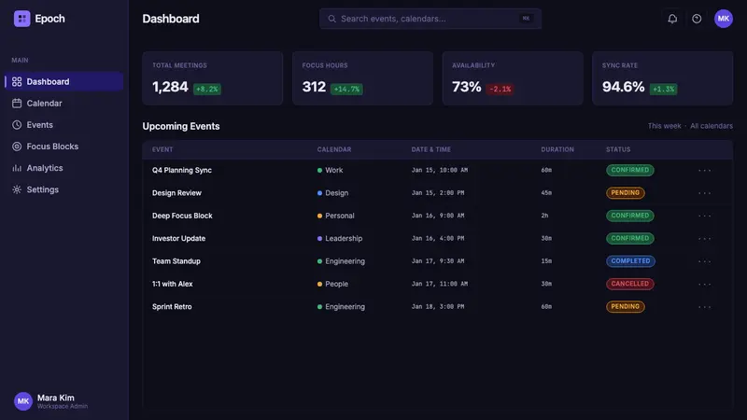
Task: Sort by Date & Time column header
Action: coord(430,149)
